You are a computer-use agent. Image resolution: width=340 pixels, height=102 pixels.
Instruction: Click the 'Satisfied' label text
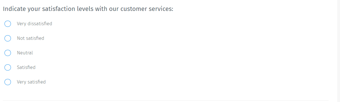click(x=26, y=67)
